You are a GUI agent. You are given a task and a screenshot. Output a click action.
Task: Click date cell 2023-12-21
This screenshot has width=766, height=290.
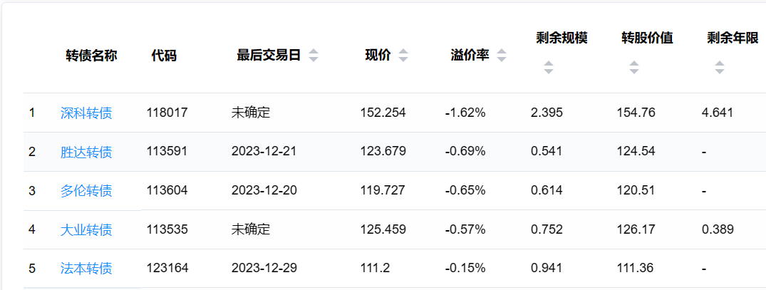coord(264,152)
